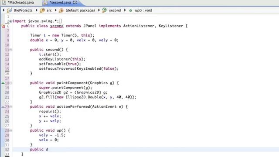Click line number 16 in the gutter

coord(7,74)
